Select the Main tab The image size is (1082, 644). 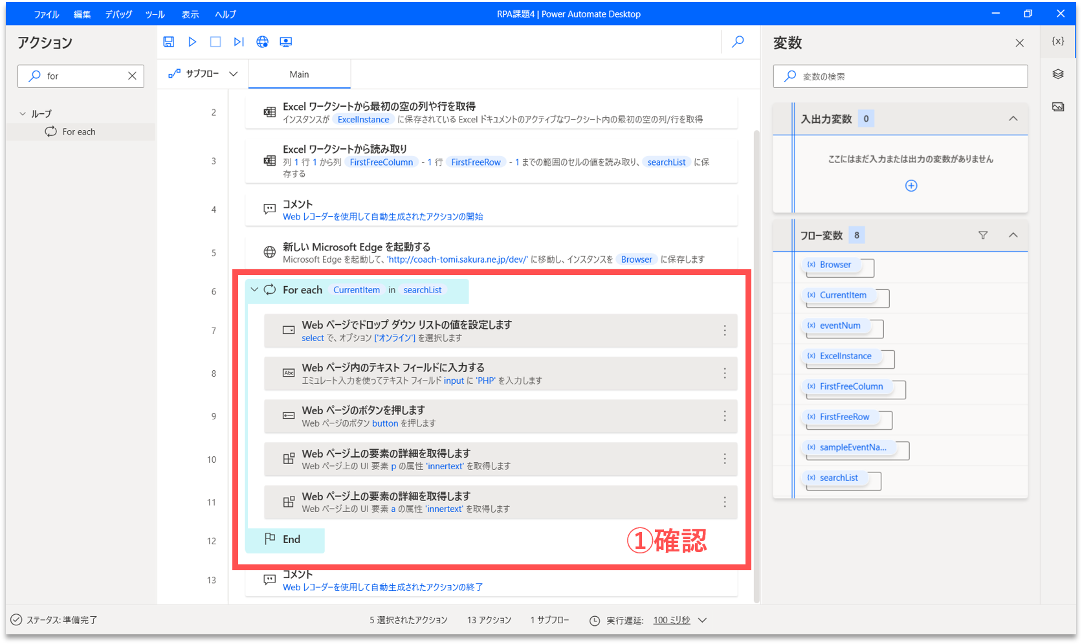(299, 74)
